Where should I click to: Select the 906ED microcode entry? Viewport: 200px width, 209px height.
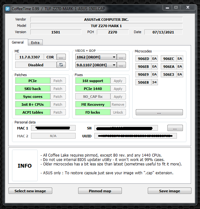(143, 58)
